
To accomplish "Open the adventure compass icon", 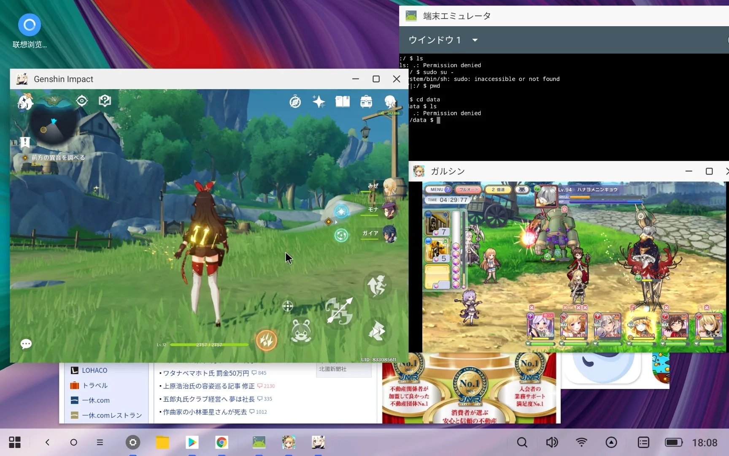I will [x=295, y=102].
